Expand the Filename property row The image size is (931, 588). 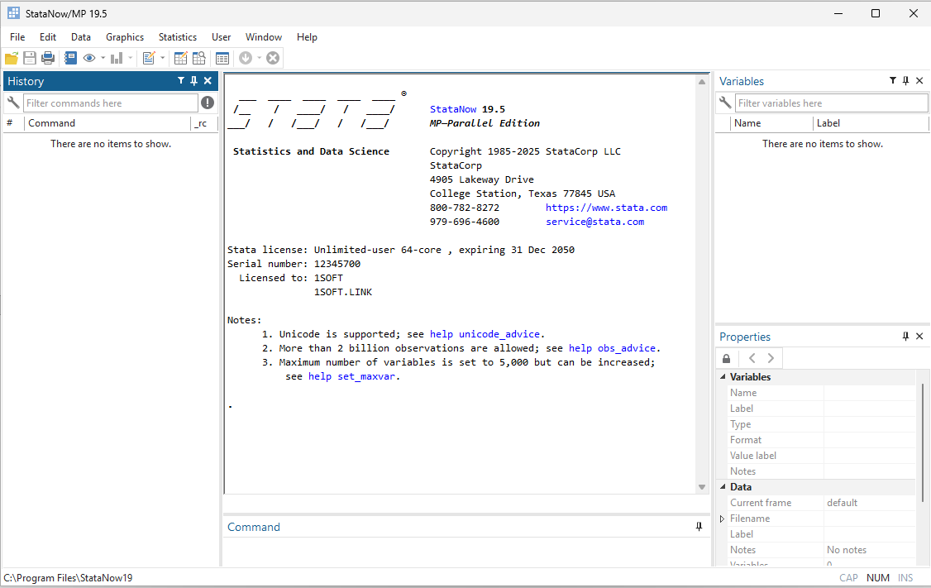(x=722, y=519)
